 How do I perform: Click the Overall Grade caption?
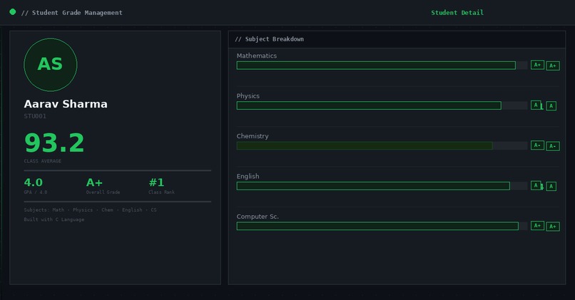[103, 192]
